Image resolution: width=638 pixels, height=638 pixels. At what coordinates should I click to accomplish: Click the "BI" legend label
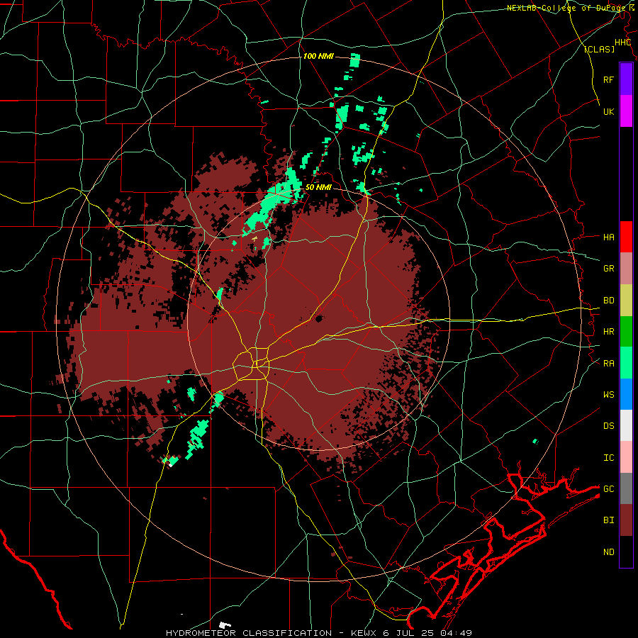(608, 520)
